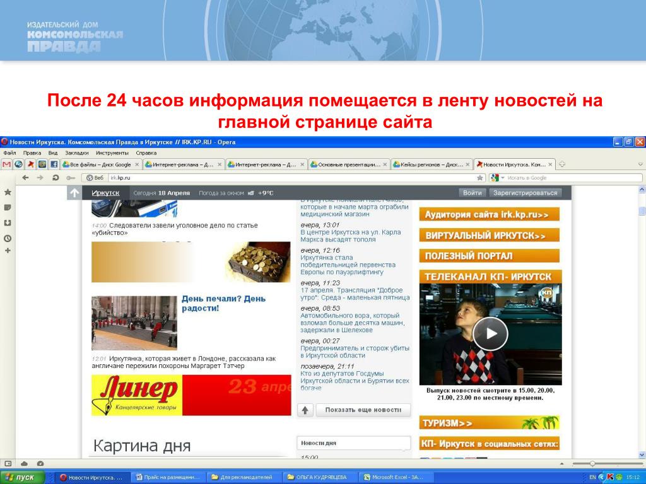Open news about депутатов Госдумы богаче

tap(355, 381)
